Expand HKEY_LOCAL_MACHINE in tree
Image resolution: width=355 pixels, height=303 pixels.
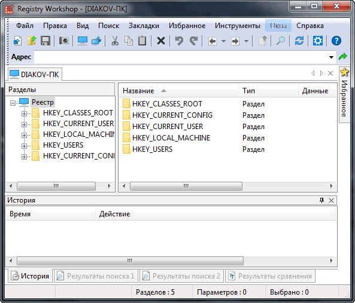tap(24, 135)
